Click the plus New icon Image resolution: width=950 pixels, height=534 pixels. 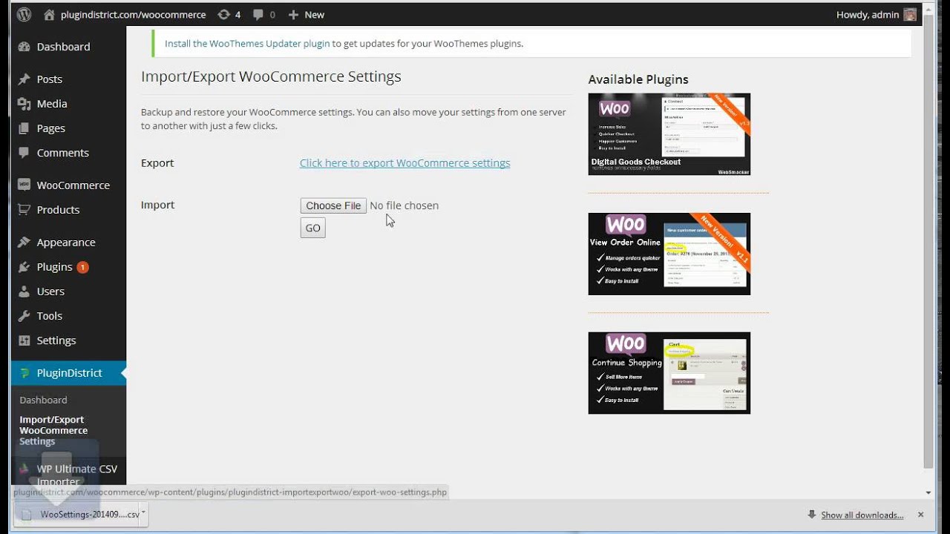(293, 15)
